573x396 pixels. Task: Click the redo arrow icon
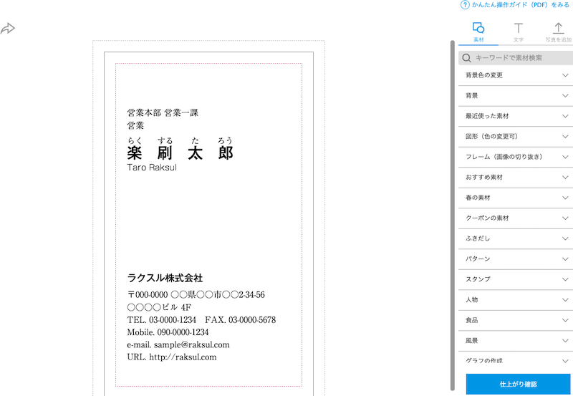click(x=8, y=29)
